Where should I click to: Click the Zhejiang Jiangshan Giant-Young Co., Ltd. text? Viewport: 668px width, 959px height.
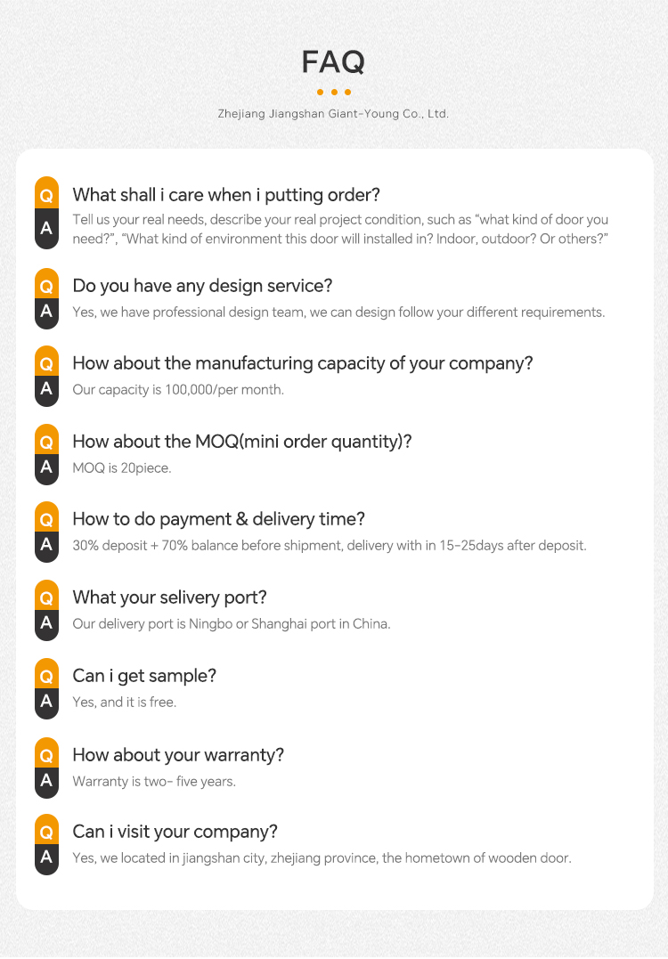tap(333, 114)
